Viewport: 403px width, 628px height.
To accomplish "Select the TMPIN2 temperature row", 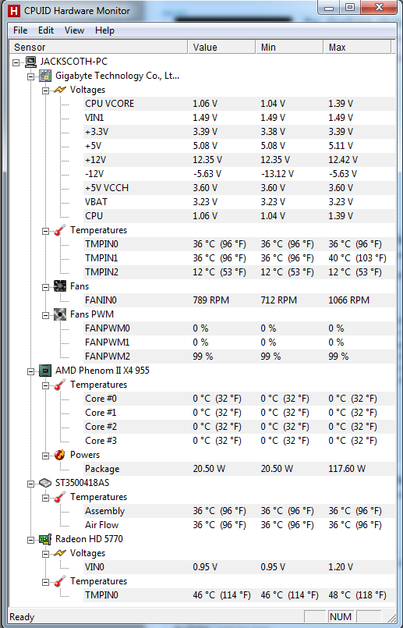I will click(239, 272).
